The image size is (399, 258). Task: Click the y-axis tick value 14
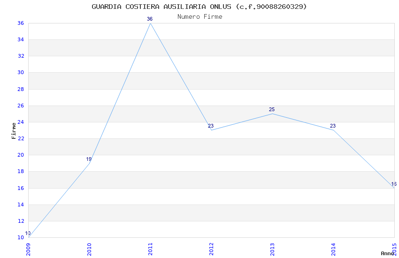click(21, 205)
